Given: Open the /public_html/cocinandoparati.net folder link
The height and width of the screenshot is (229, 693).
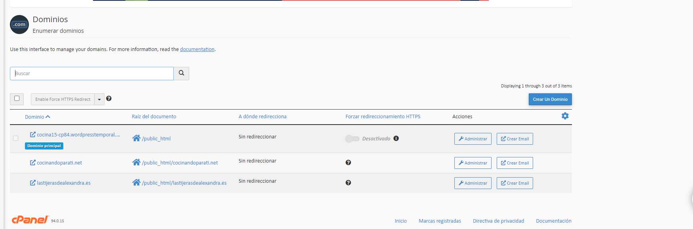Looking at the screenshot, I should [x=180, y=163].
